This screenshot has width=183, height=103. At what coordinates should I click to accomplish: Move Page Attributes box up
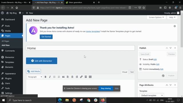(167, 85)
